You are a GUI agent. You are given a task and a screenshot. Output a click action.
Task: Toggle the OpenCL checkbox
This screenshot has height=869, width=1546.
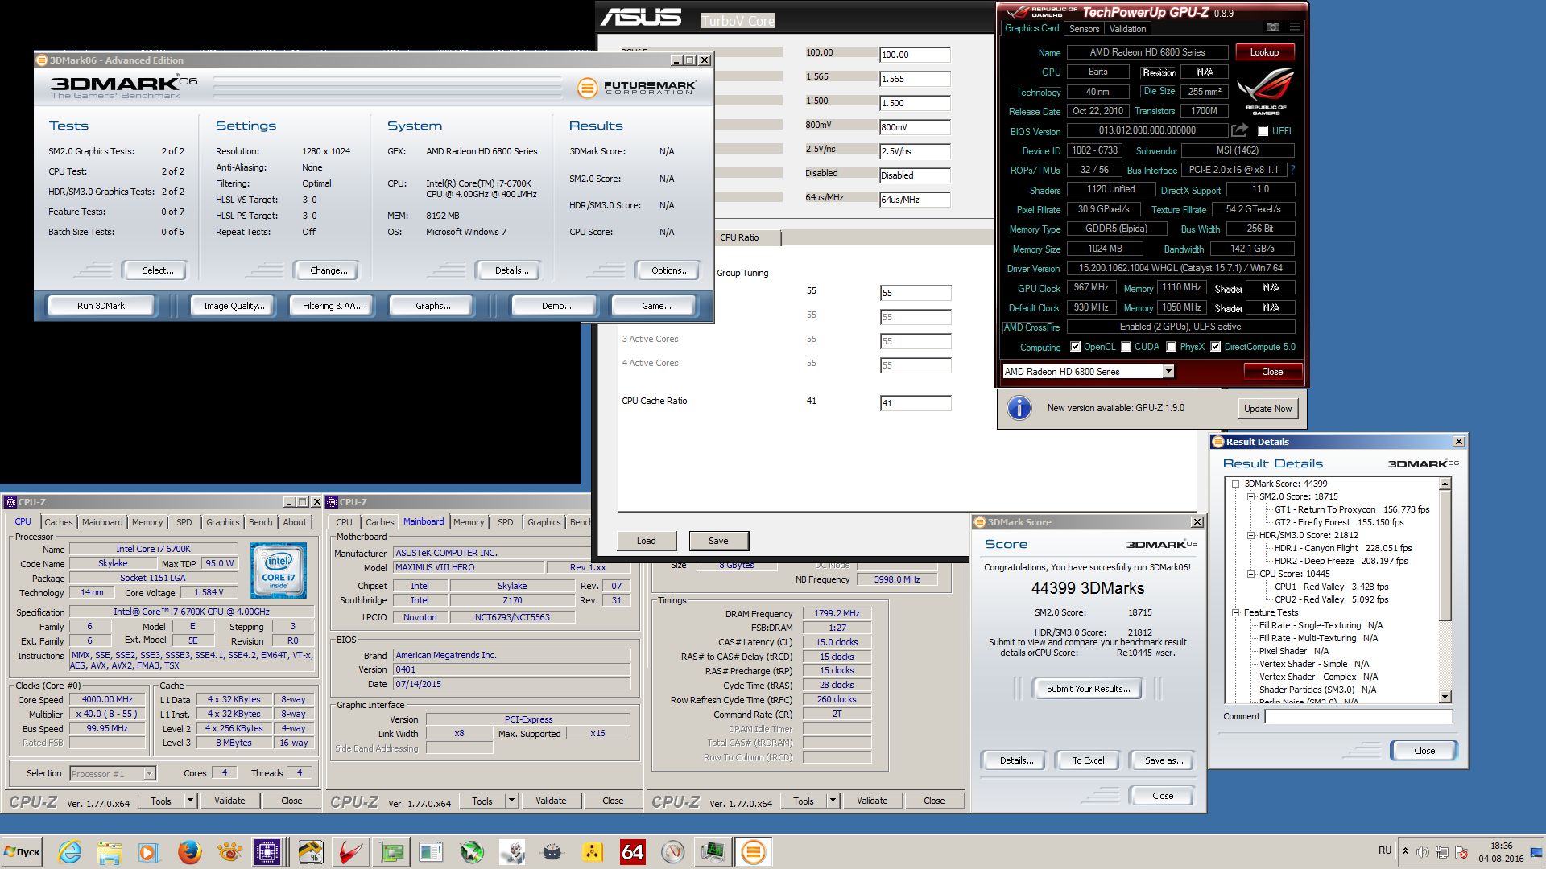tap(1075, 347)
